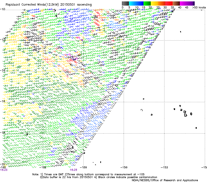207x182 pixels.
Task: Select the brown 35–40 knots legend segment
Action: pos(176,3)
